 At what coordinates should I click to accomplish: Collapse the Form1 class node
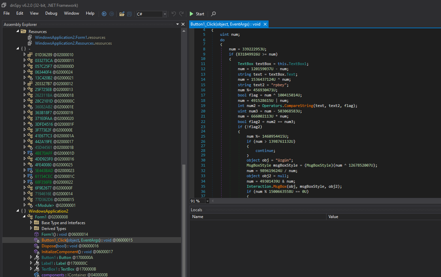24,217
